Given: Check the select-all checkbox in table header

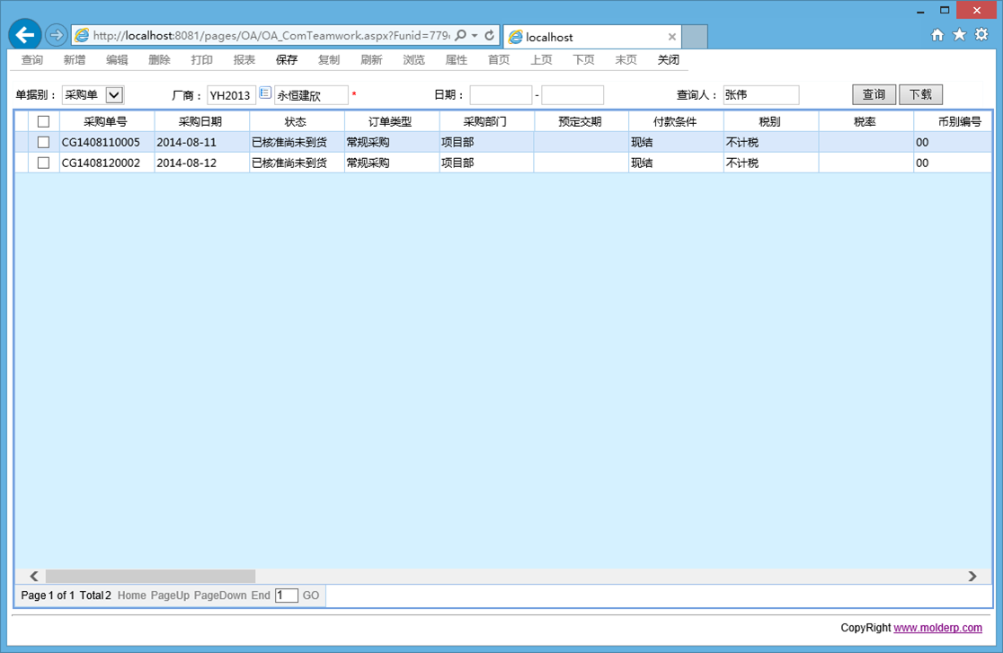Looking at the screenshot, I should coord(43,121).
